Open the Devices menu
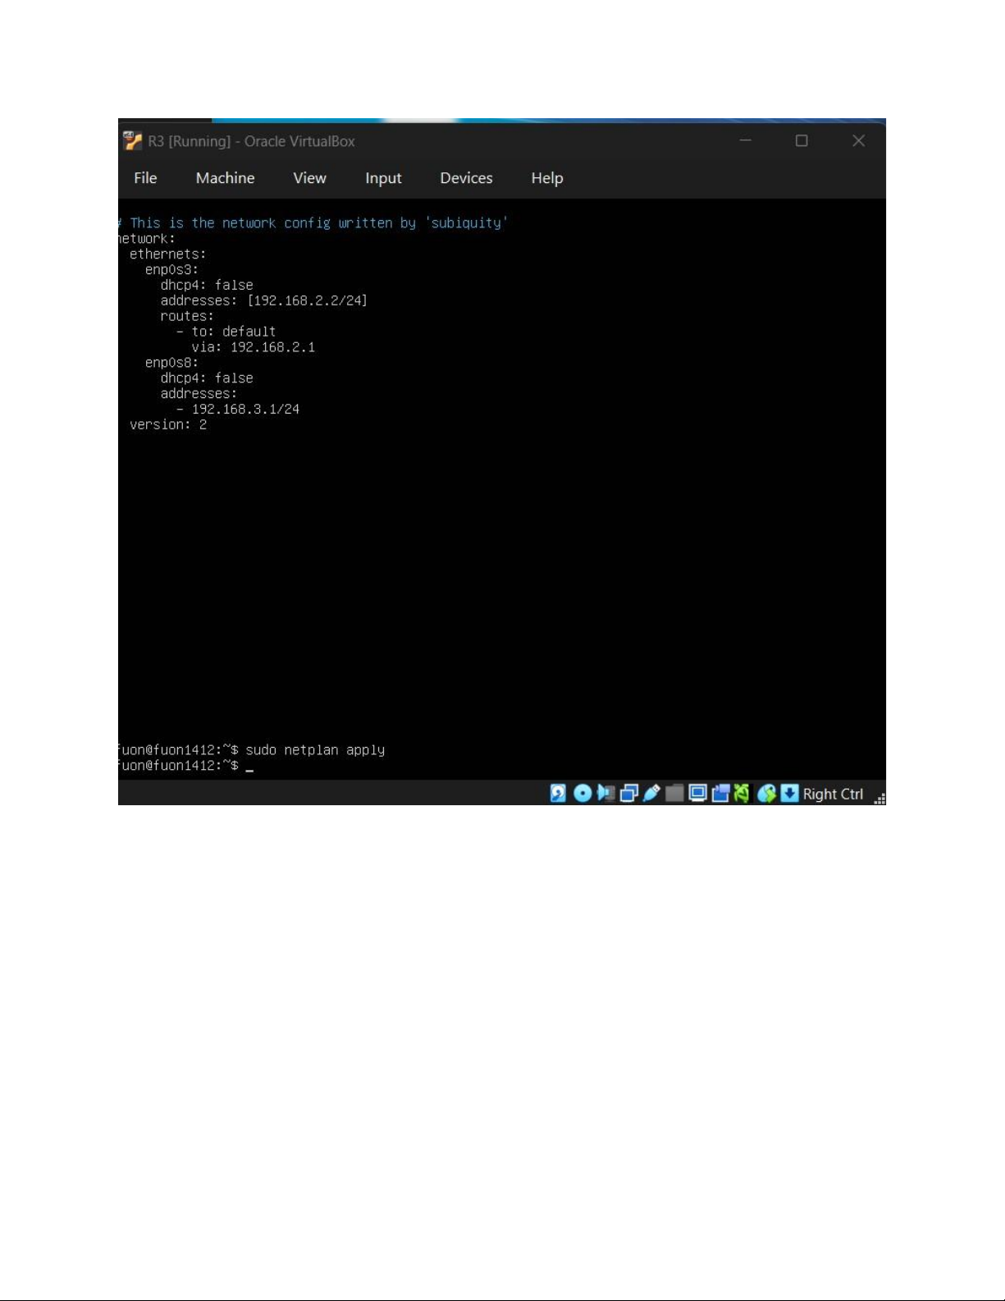This screenshot has width=1005, height=1301. pos(466,178)
